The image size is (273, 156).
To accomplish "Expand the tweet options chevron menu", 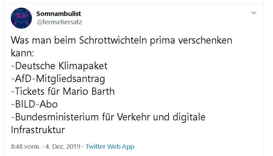I will point(254,13).
